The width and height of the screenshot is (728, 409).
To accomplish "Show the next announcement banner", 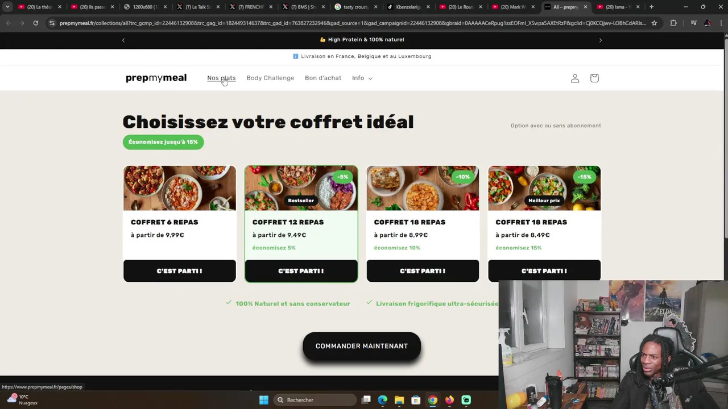I will click(601, 40).
